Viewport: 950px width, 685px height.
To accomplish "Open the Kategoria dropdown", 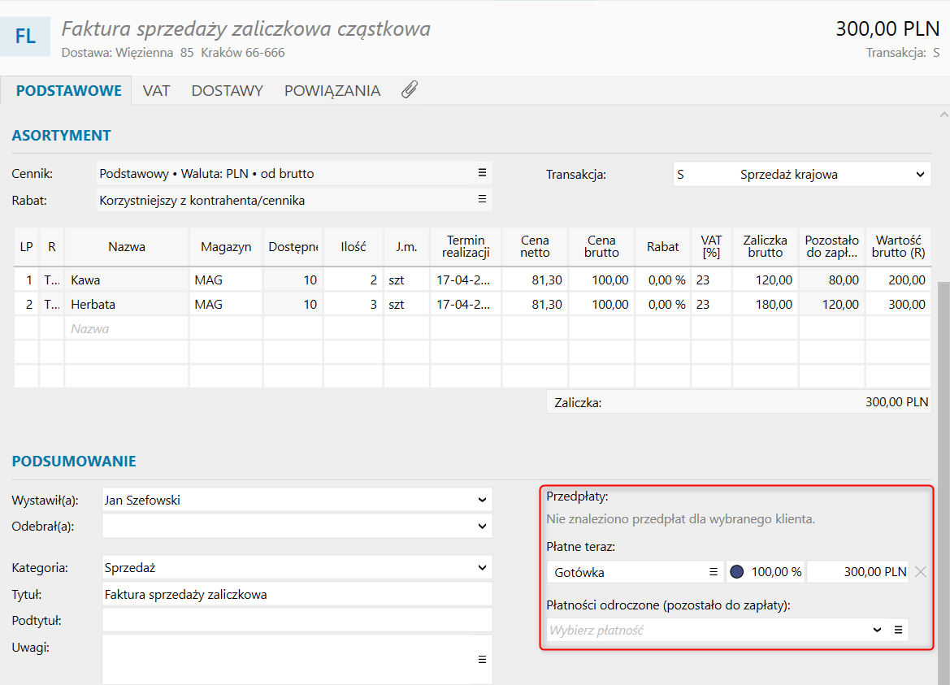I will pos(483,568).
